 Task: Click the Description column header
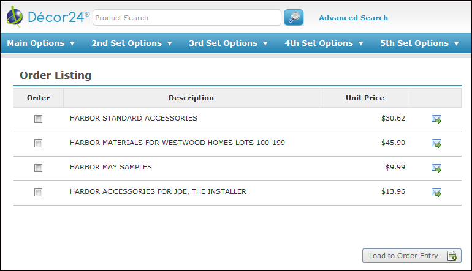(x=191, y=98)
